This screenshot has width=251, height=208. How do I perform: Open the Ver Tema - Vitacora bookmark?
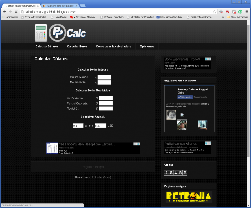(x=84, y=17)
